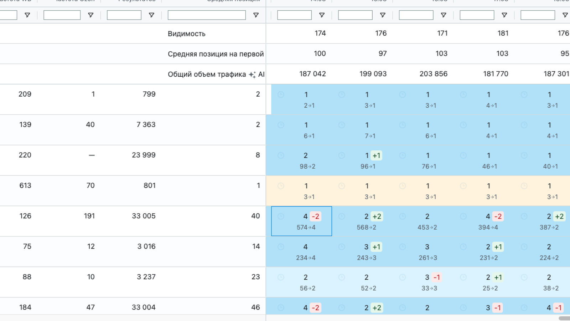
Task: Focus the filter input of the 181 770 column
Action: [x=477, y=15]
